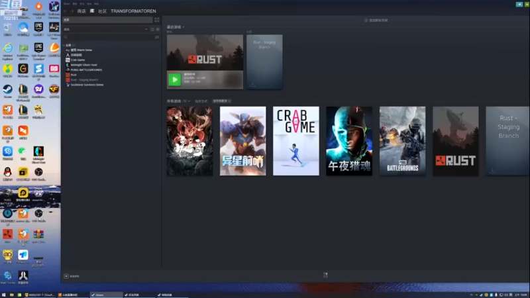This screenshot has width=530, height=298.
Task: Open the Warm Snow cover art
Action: 189,141
